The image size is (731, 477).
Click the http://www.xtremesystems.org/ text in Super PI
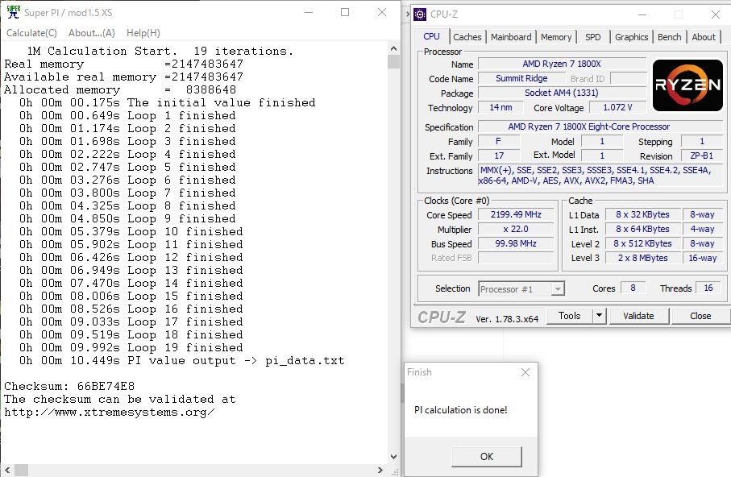[110, 413]
